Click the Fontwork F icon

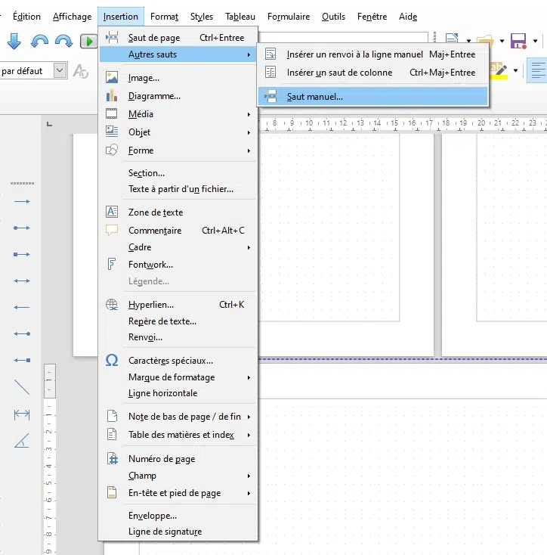(111, 264)
